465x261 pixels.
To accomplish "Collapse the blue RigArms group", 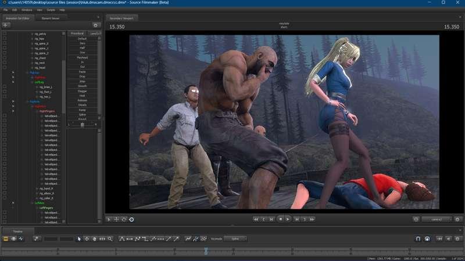I will tap(27, 101).
